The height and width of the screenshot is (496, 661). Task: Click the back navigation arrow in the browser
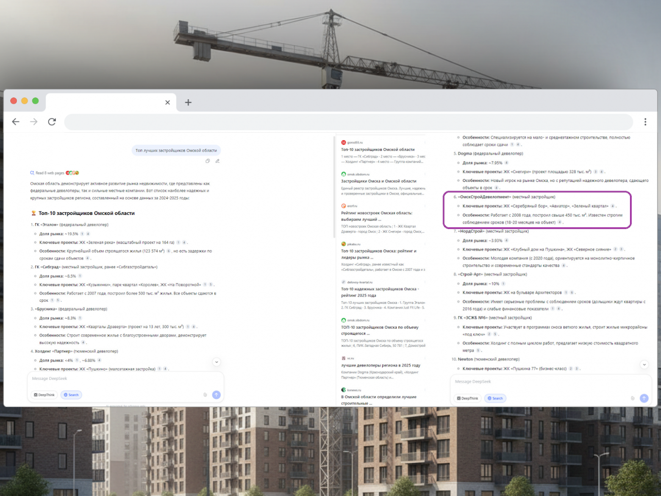[x=16, y=122]
